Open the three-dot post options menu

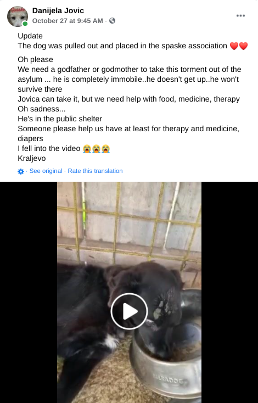(240, 16)
